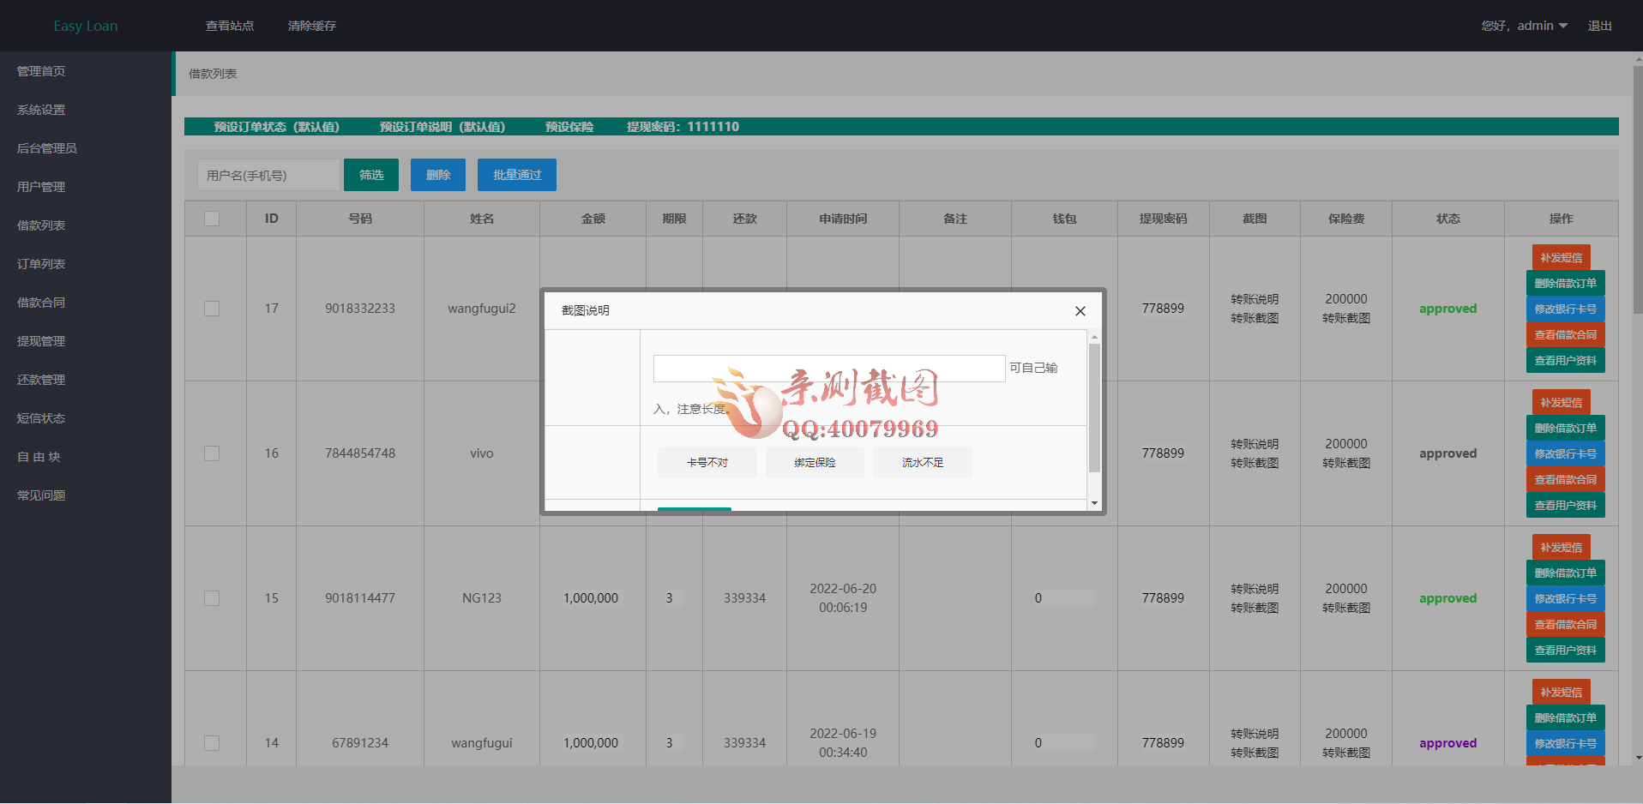1643x804 pixels.
Task: Open 提现管理 in the sidebar
Action: pyautogui.click(x=41, y=341)
